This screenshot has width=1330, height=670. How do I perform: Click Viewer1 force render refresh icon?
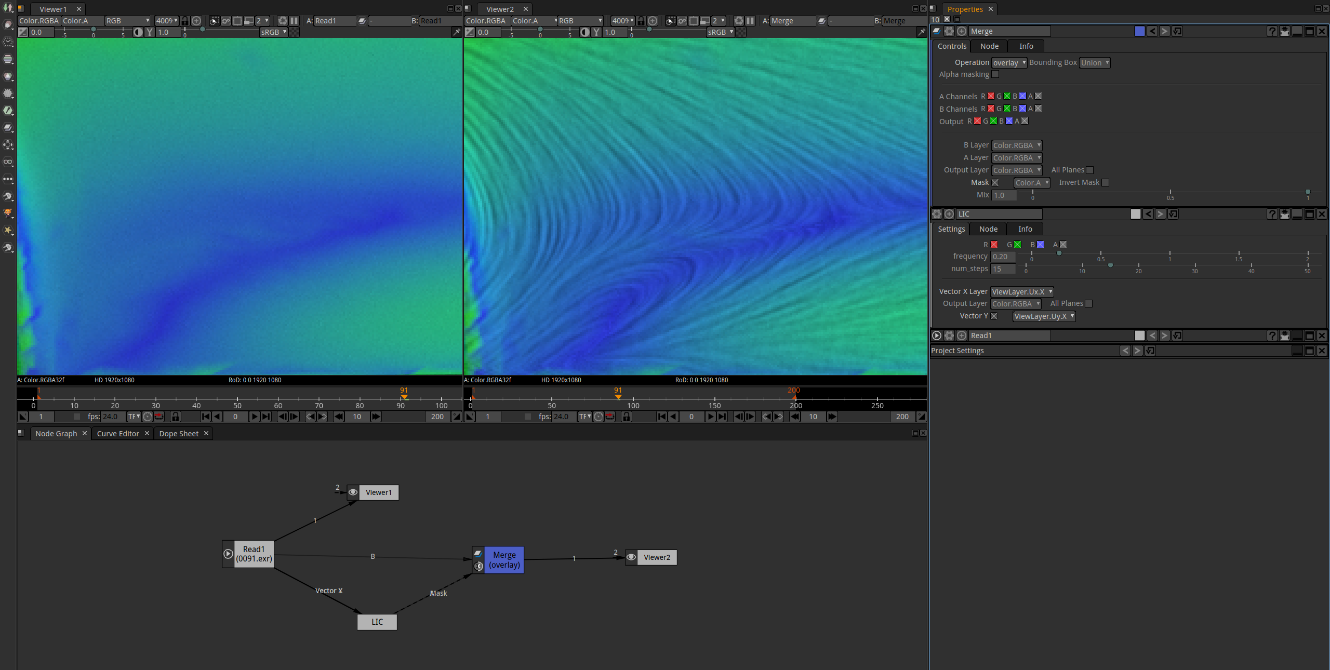click(x=283, y=21)
